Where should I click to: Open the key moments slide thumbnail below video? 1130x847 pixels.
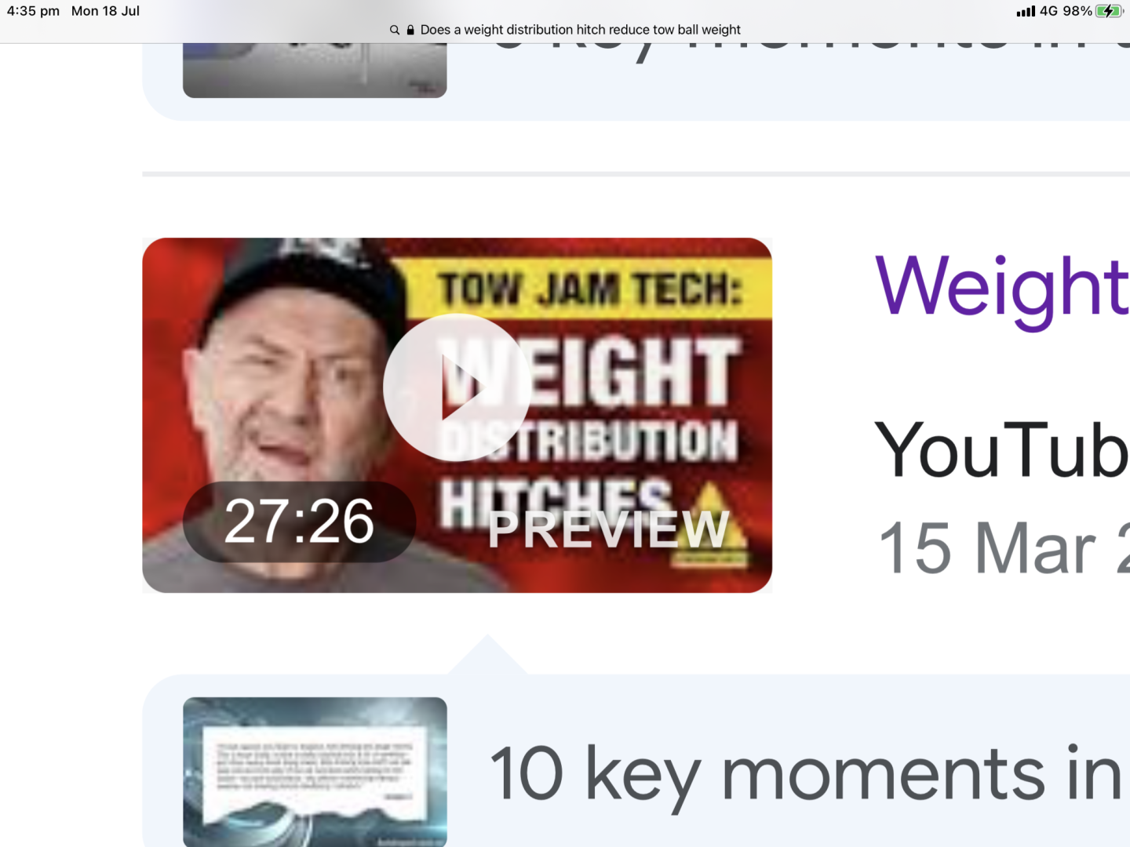(315, 772)
